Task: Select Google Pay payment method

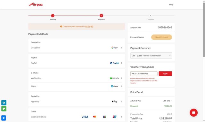Action: [x=77, y=48]
